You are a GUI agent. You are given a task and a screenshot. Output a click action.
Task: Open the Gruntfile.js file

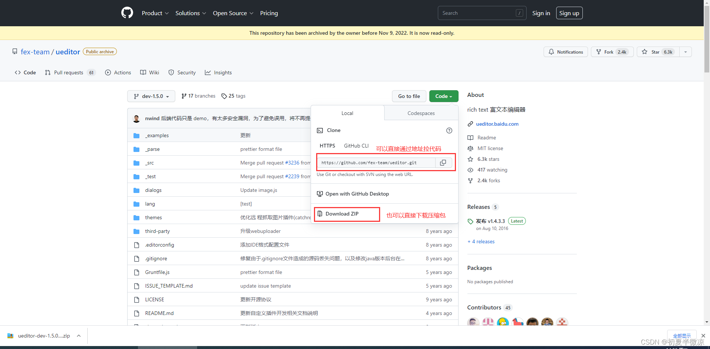(x=158, y=272)
